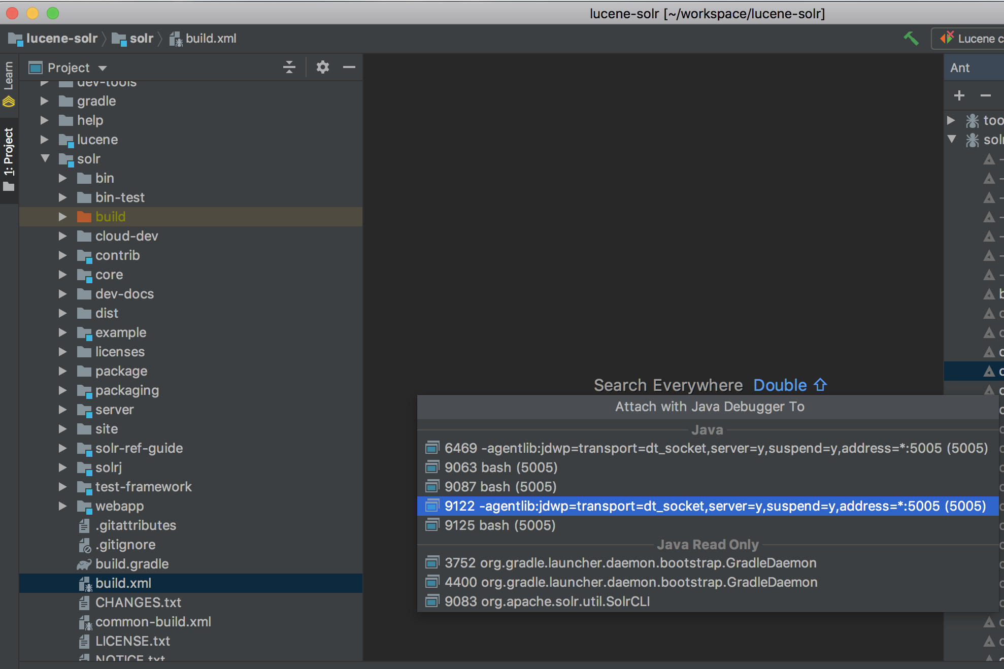Expand the solr Ant build node
Image resolution: width=1004 pixels, height=669 pixels.
point(952,139)
